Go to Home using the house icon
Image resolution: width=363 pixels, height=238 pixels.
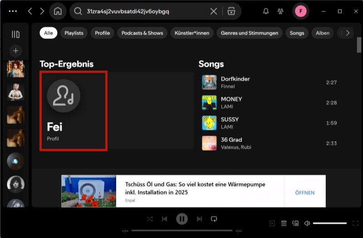(58, 11)
